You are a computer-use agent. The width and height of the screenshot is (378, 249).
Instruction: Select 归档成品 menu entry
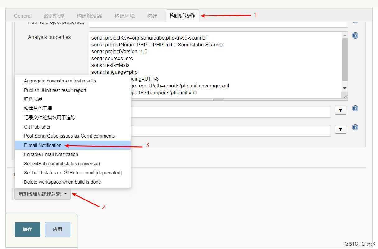(73, 99)
